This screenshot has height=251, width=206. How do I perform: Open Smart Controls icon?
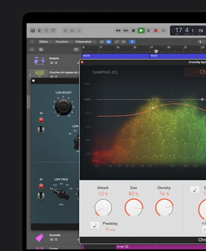(65, 31)
